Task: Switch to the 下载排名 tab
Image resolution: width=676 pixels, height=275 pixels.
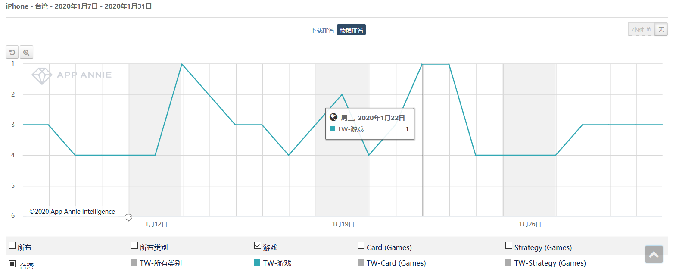Action: [x=322, y=30]
